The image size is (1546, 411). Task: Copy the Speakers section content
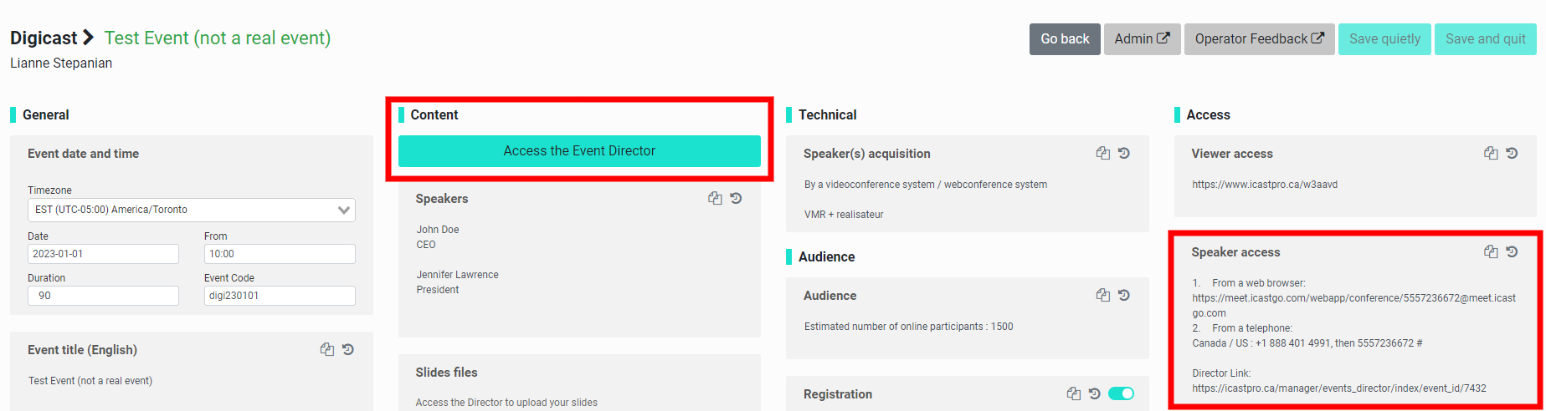pos(714,199)
